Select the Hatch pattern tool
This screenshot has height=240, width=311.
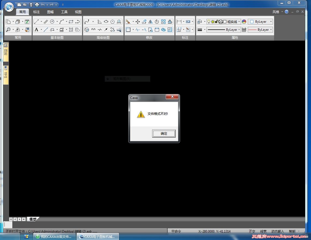click(71, 30)
